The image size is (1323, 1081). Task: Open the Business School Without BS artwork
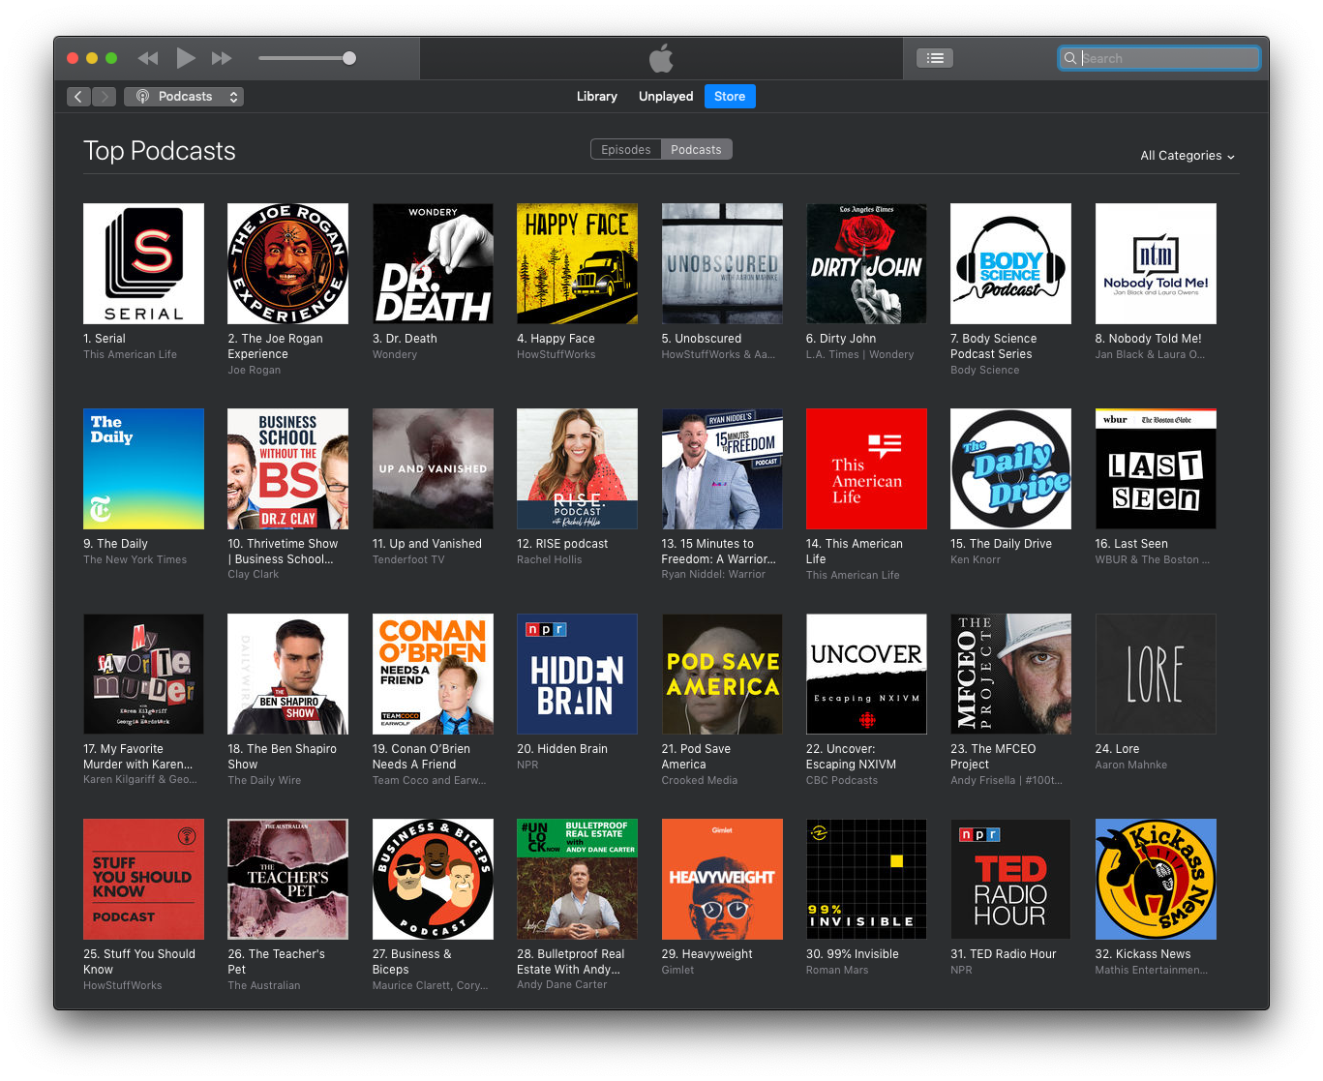(287, 468)
